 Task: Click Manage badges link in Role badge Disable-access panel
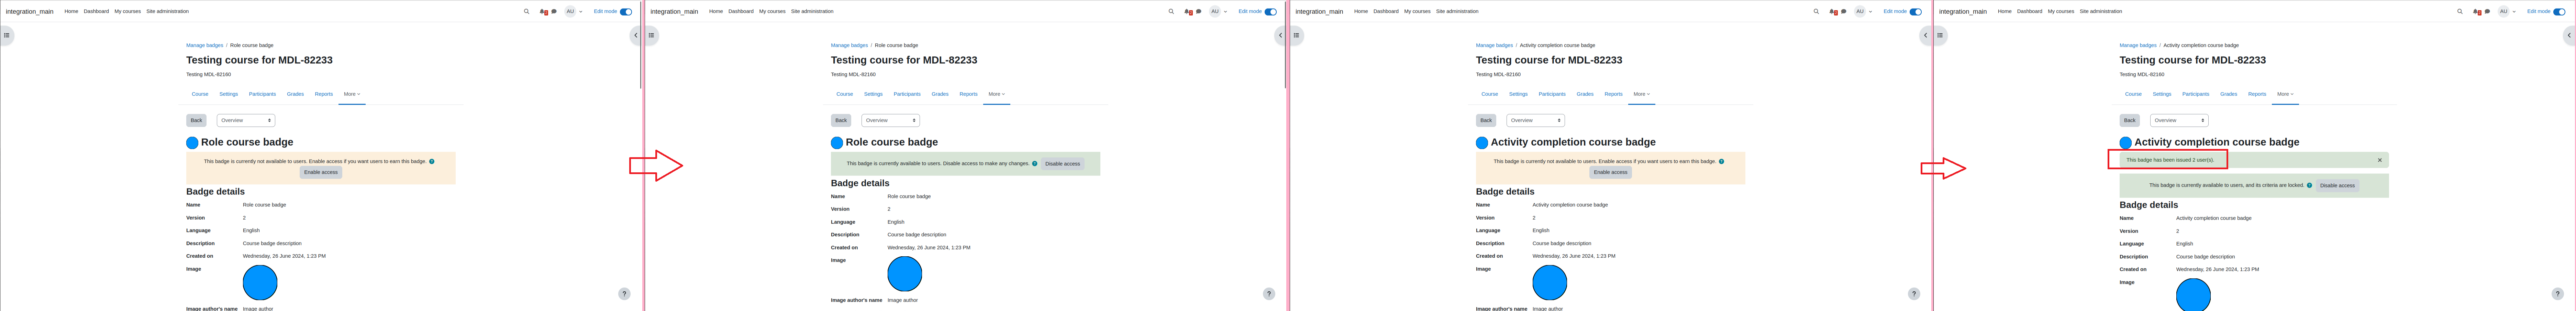click(x=849, y=45)
